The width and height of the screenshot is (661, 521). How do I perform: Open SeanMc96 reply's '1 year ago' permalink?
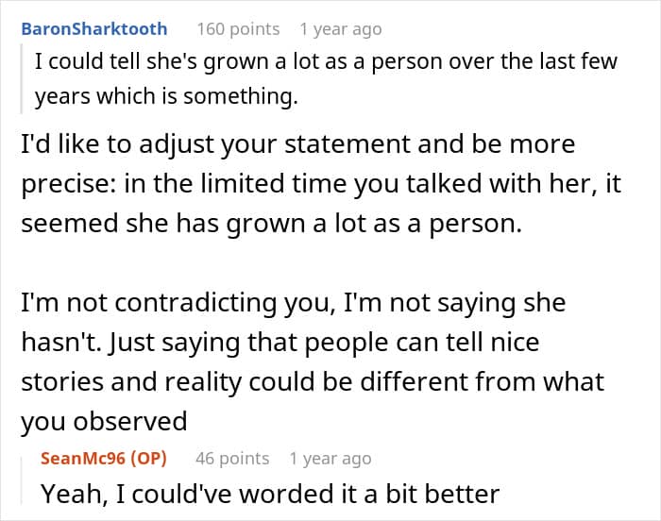tap(330, 458)
